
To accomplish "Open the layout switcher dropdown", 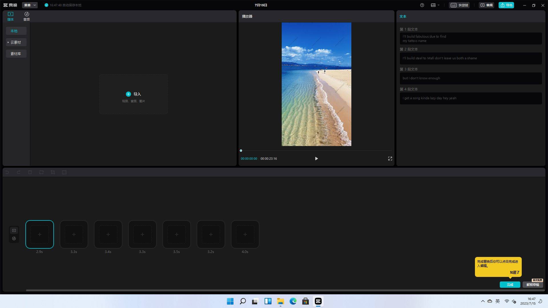I will pos(435,5).
